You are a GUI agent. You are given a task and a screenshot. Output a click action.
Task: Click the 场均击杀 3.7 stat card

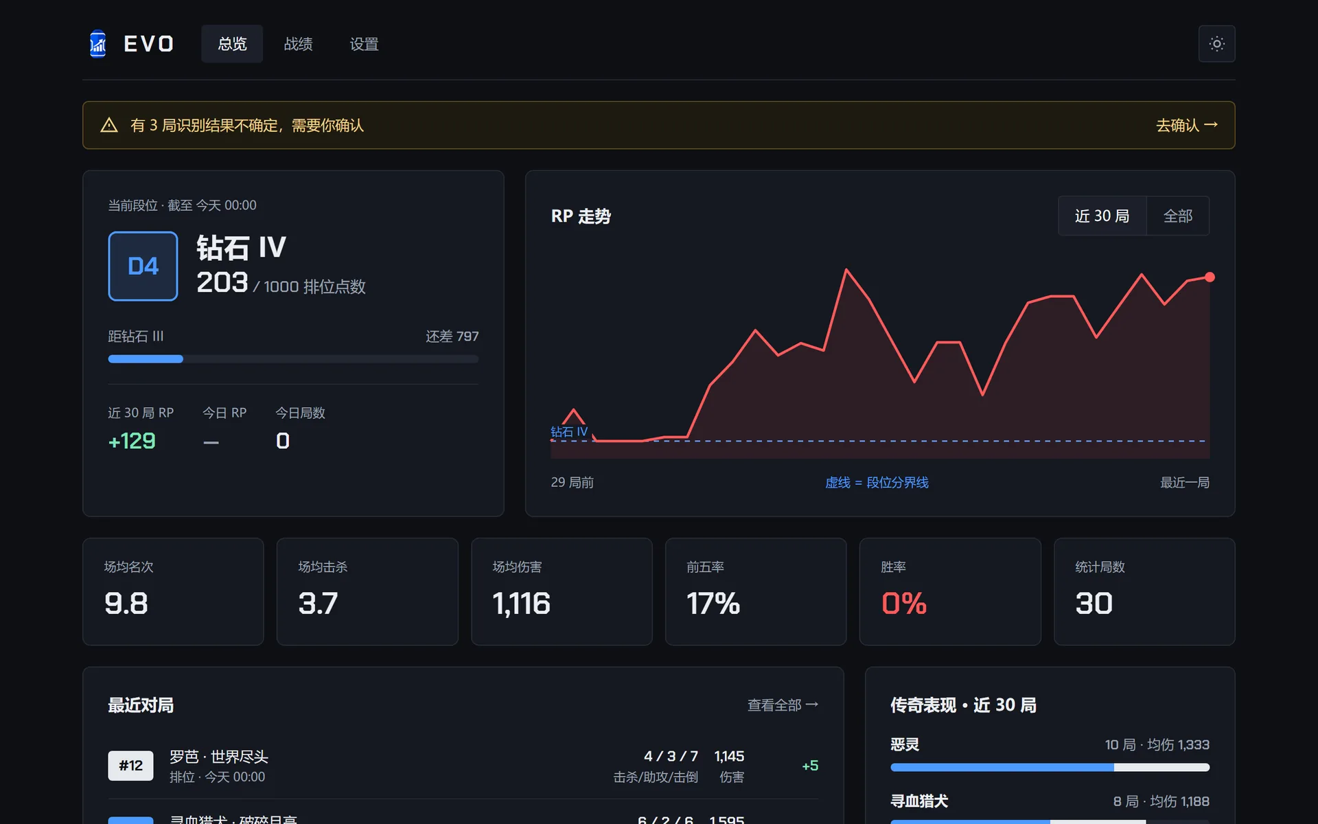tap(367, 592)
